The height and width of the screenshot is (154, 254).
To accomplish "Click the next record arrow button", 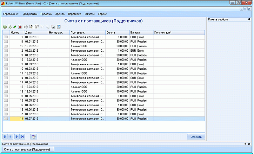I will click(17, 137).
